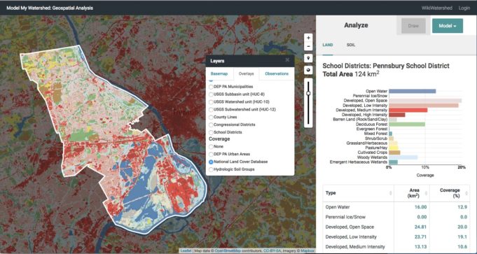Click the location marker map icon
This screenshot has height=254, width=477.
point(308,58)
